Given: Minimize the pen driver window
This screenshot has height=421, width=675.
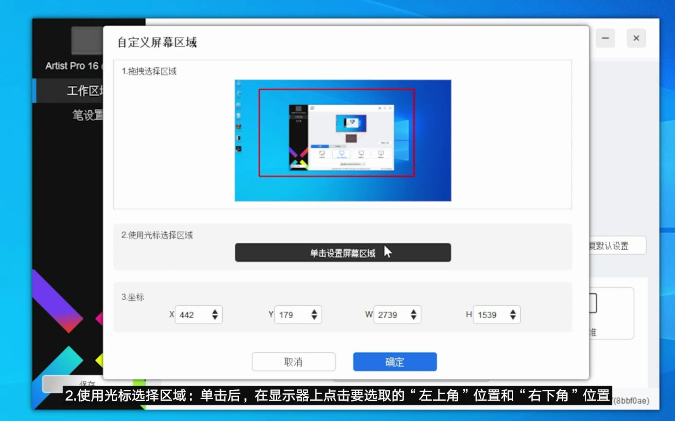Looking at the screenshot, I should click(605, 38).
